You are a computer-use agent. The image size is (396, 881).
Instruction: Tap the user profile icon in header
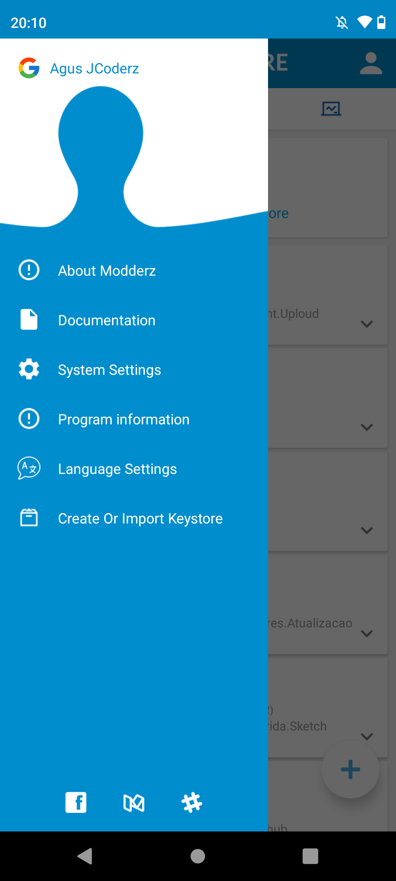pyautogui.click(x=371, y=63)
